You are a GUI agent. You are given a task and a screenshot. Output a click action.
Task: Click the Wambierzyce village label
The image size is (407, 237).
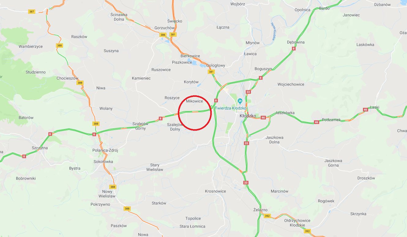[x=31, y=46]
